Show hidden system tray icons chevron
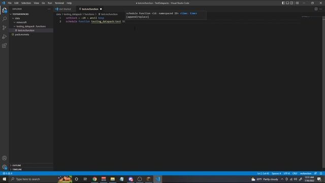Screen dimensions: 325x183 [282, 179]
